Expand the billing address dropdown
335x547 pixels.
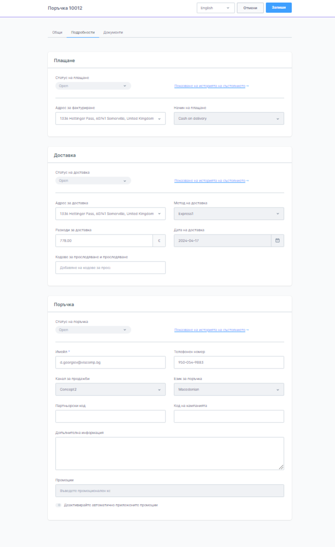coord(159,118)
